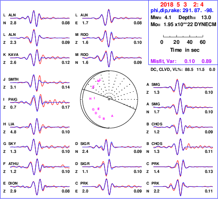The image size is (218, 199).
Task: Click the CHOS N waveform on right
Action: click(x=183, y=147)
